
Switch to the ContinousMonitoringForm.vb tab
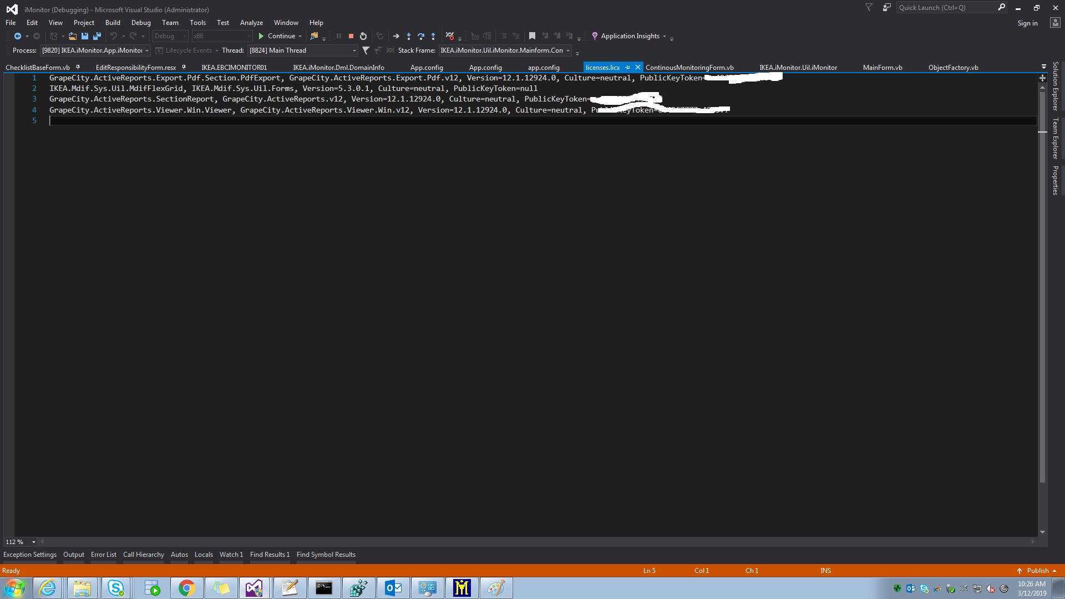[689, 68]
